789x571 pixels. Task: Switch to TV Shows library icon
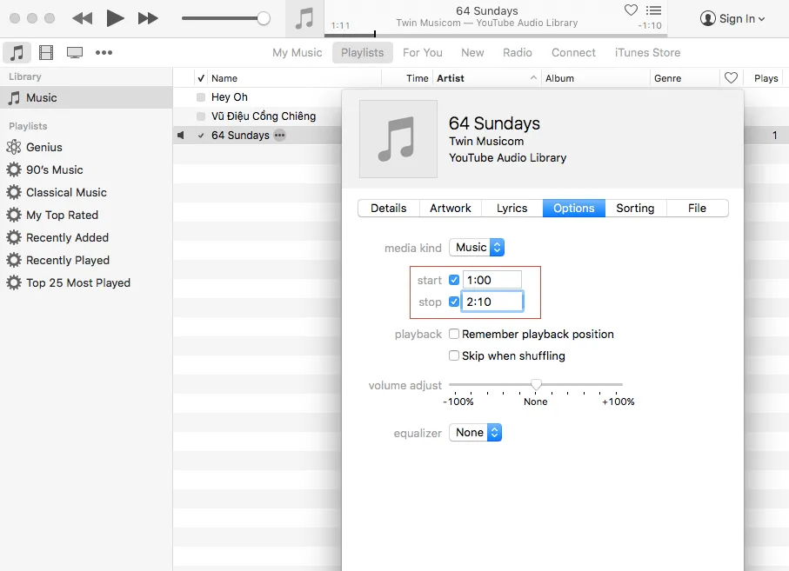click(75, 53)
